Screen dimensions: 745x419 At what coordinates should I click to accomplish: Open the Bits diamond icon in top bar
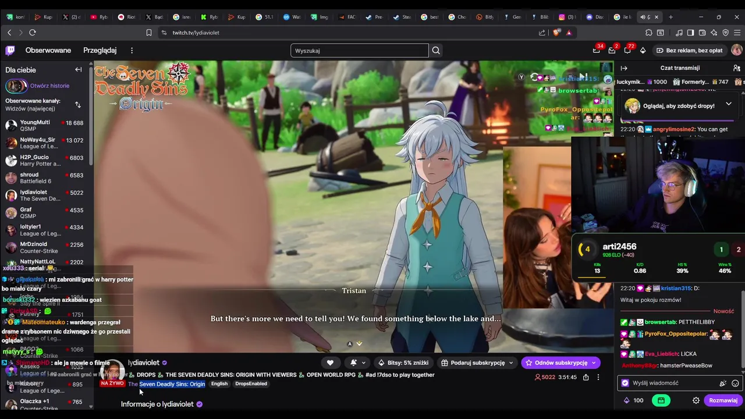(643, 51)
